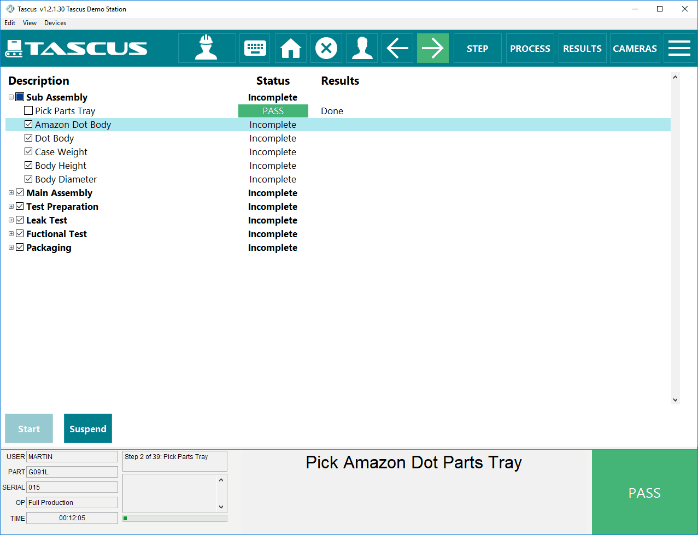
Task: Click the Step 2 of 39 text box
Action: (x=175, y=461)
